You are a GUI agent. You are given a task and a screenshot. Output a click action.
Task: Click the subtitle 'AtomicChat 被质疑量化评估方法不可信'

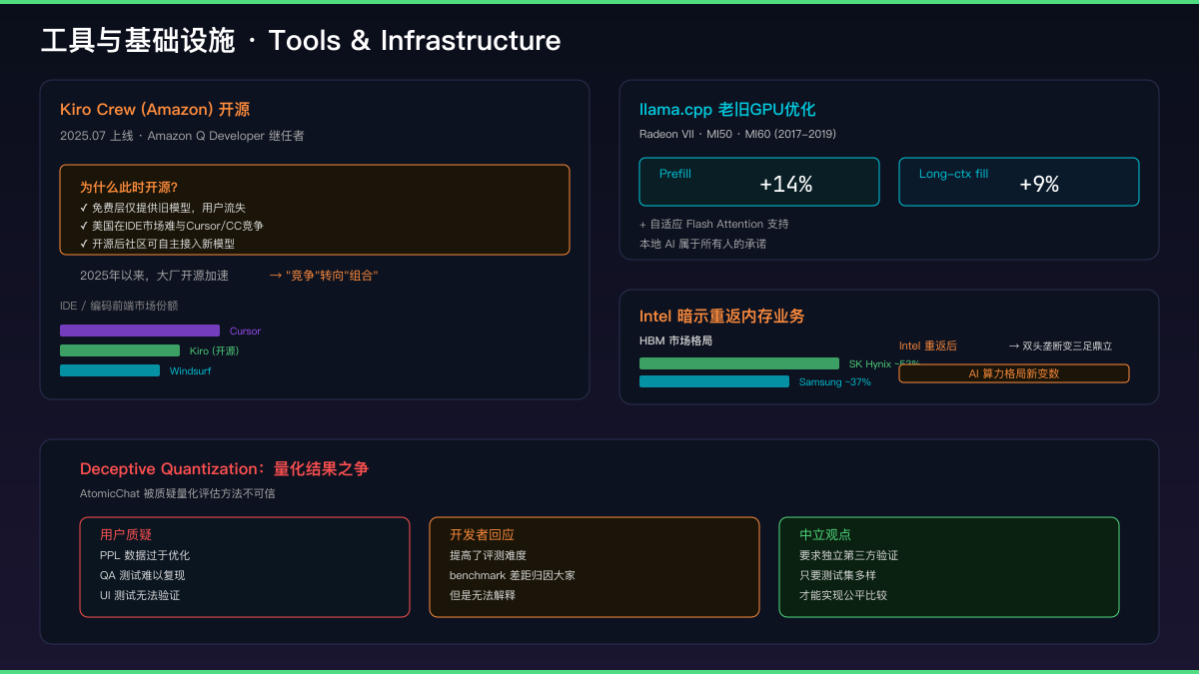coord(178,493)
